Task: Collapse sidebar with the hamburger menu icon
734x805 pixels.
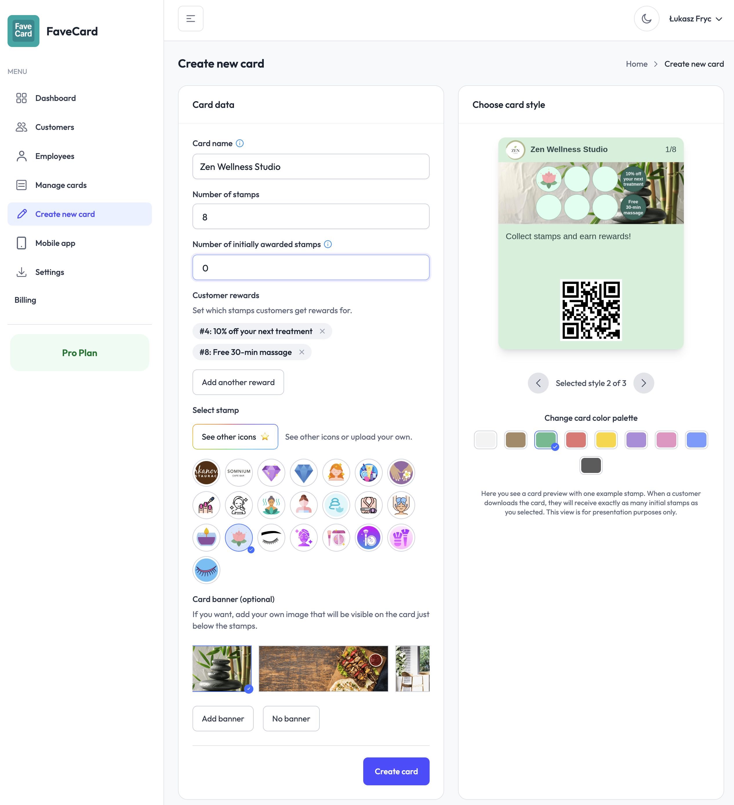Action: pos(190,19)
